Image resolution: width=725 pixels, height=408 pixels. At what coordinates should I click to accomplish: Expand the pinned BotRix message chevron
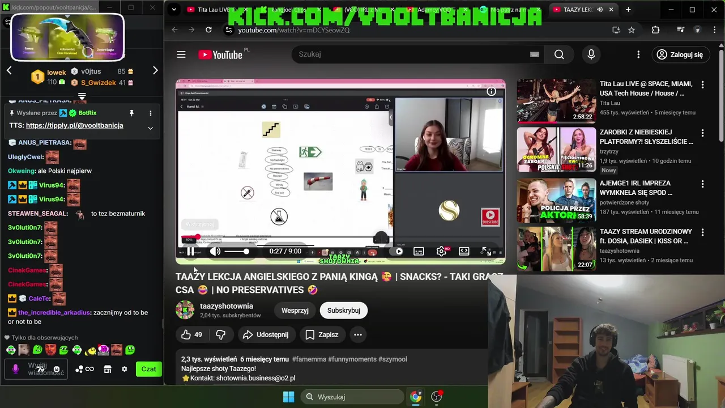(150, 128)
